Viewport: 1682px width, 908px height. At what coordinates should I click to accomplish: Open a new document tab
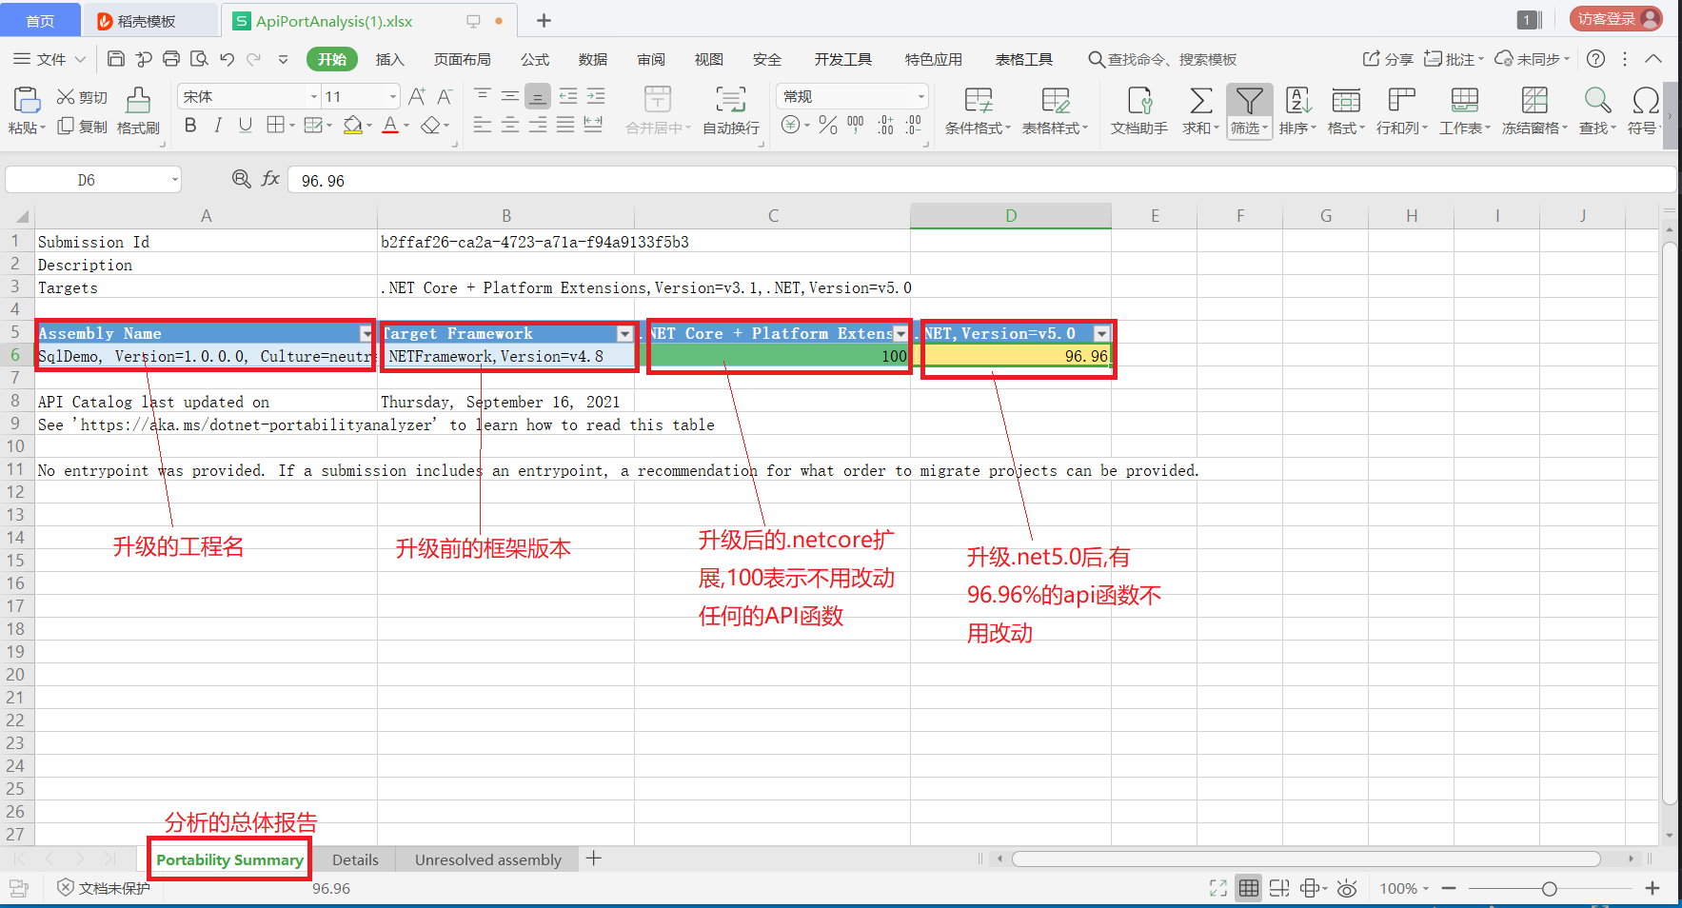pyautogui.click(x=544, y=20)
